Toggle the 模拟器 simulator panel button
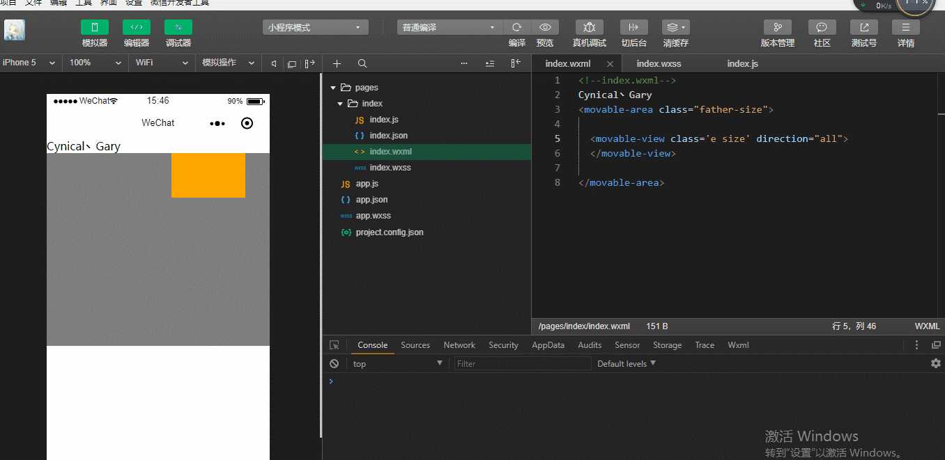945x460 pixels. point(95,27)
